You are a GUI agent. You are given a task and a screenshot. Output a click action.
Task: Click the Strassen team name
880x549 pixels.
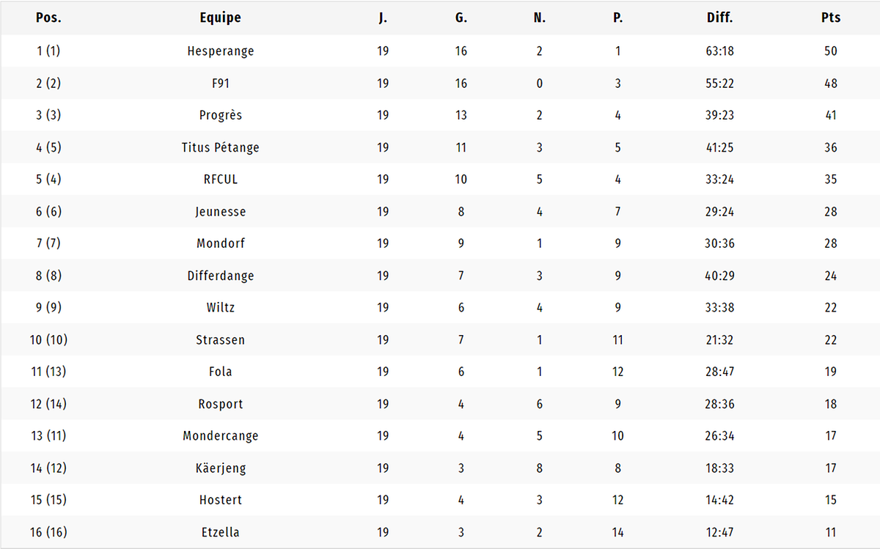[220, 340]
